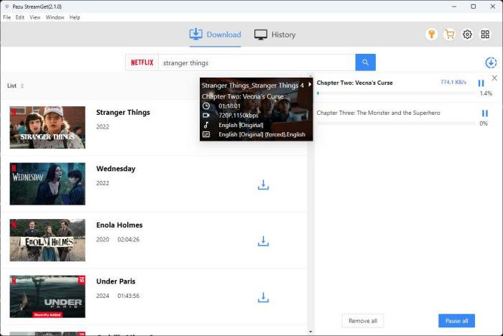The image size is (503, 336).
Task: Click the blue search magnifier button
Action: 365,62
